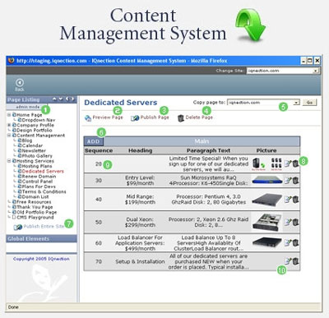Screen dimensions: 329x318
Task: Click delete icon for Dual Xeon row
Action: (295, 222)
